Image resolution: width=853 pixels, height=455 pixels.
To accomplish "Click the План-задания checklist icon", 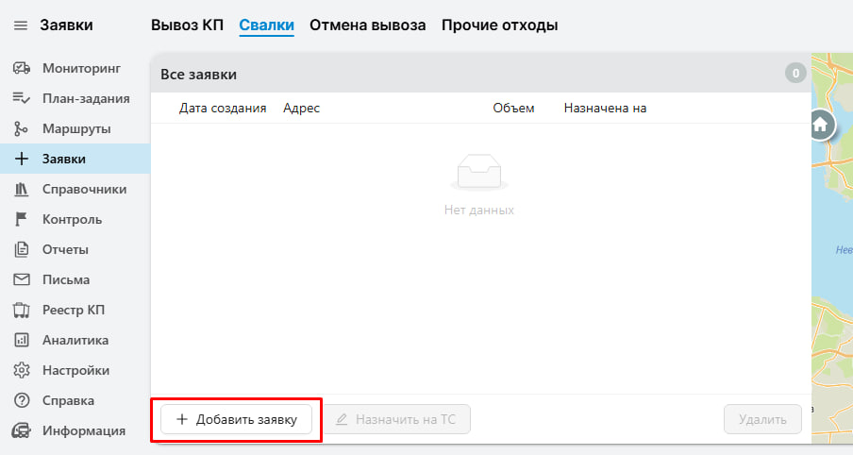I will coord(21,98).
